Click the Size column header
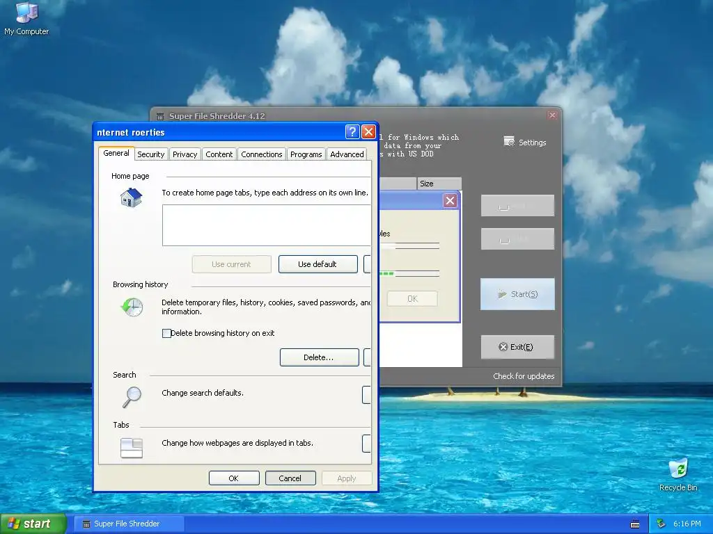Screen dimensions: 713x534 coord(439,184)
